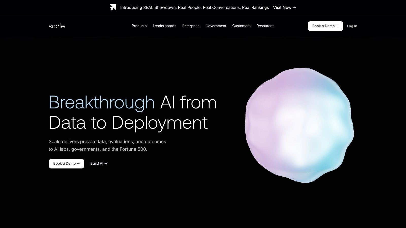406x228 pixels.
Task: Click the pastel gradient orb graphic
Action: tap(299, 125)
